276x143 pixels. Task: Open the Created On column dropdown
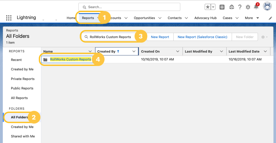pos(178,51)
